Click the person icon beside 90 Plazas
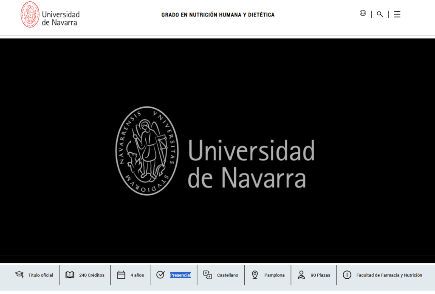The width and height of the screenshot is (435, 294). (x=301, y=274)
